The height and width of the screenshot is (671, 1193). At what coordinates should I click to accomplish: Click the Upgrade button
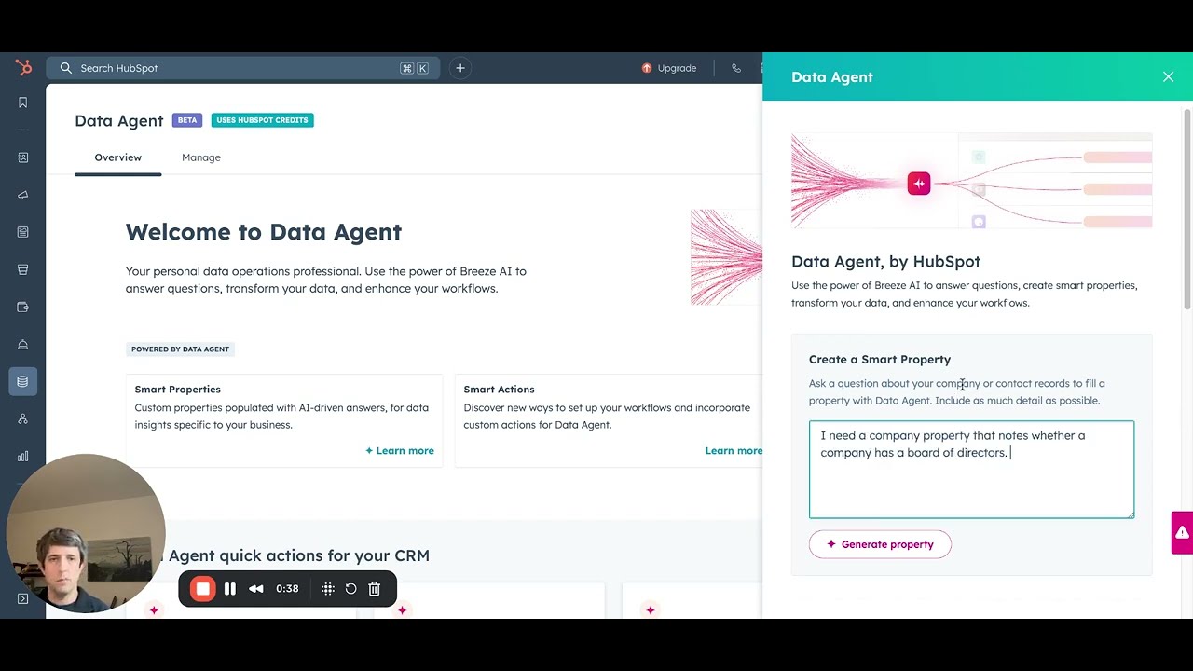click(x=669, y=68)
